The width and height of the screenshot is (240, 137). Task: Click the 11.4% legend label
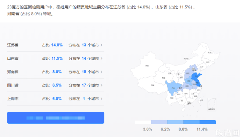(202, 129)
